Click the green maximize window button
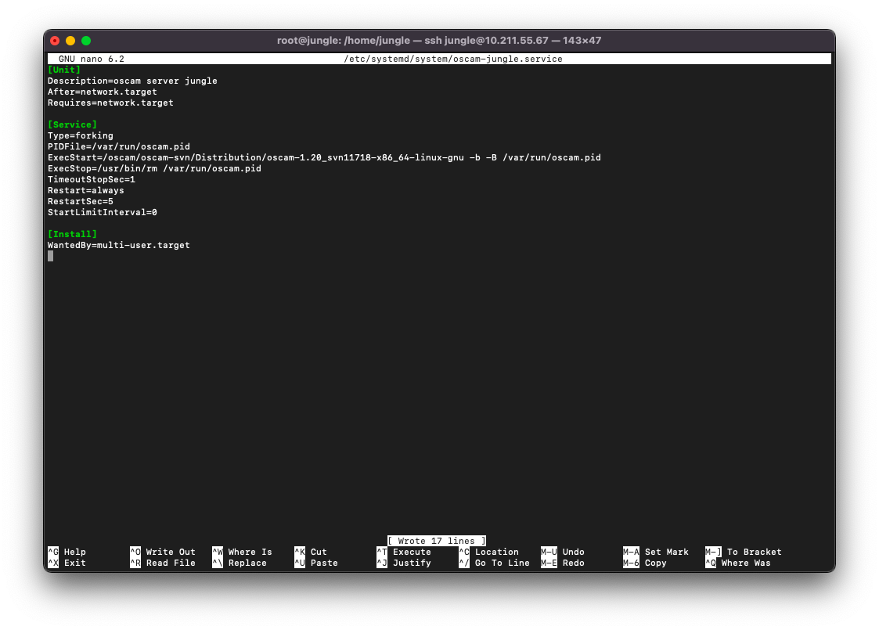879x630 pixels. coord(86,41)
